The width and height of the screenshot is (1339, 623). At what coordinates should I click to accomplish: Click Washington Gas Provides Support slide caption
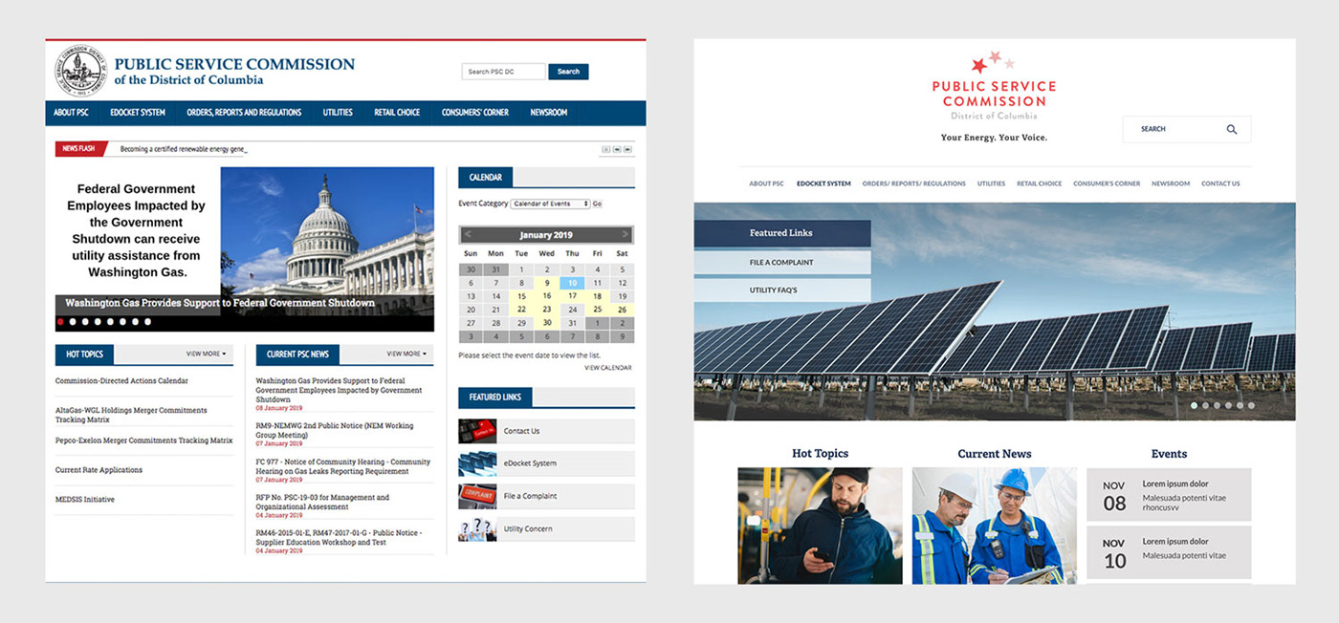(x=220, y=303)
